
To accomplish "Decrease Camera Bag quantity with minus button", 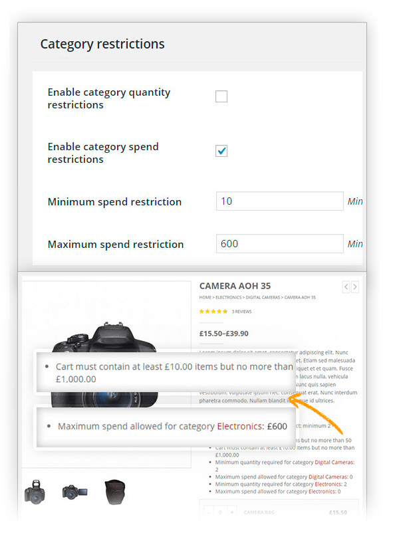I will click(208, 512).
